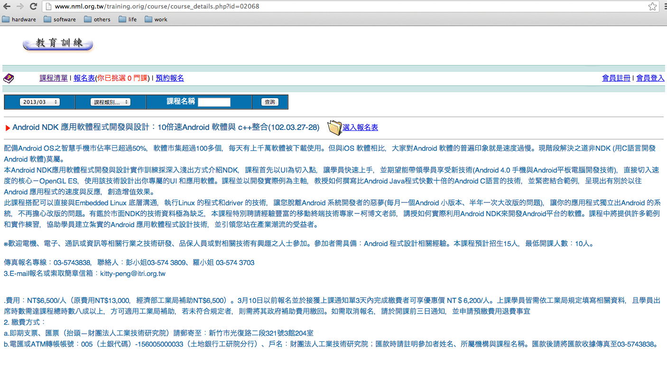Click the 課程名稱 search input field
The height and width of the screenshot is (367, 667).
[214, 102]
